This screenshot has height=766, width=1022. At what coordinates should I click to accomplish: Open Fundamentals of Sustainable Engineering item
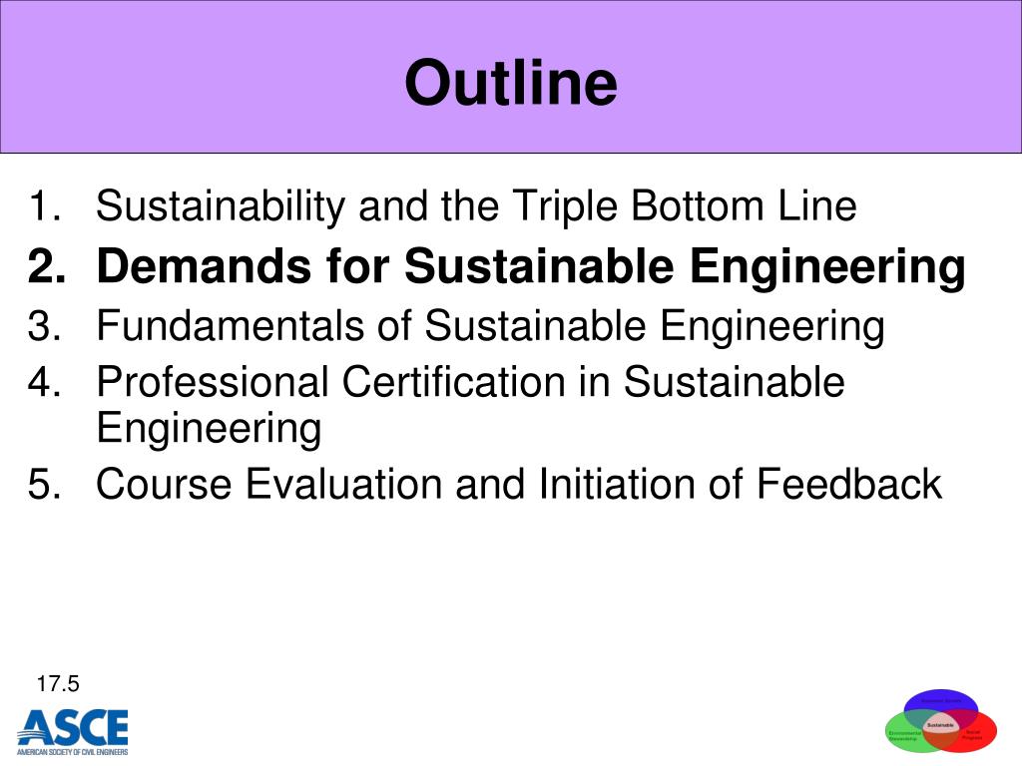pyautogui.click(x=490, y=325)
